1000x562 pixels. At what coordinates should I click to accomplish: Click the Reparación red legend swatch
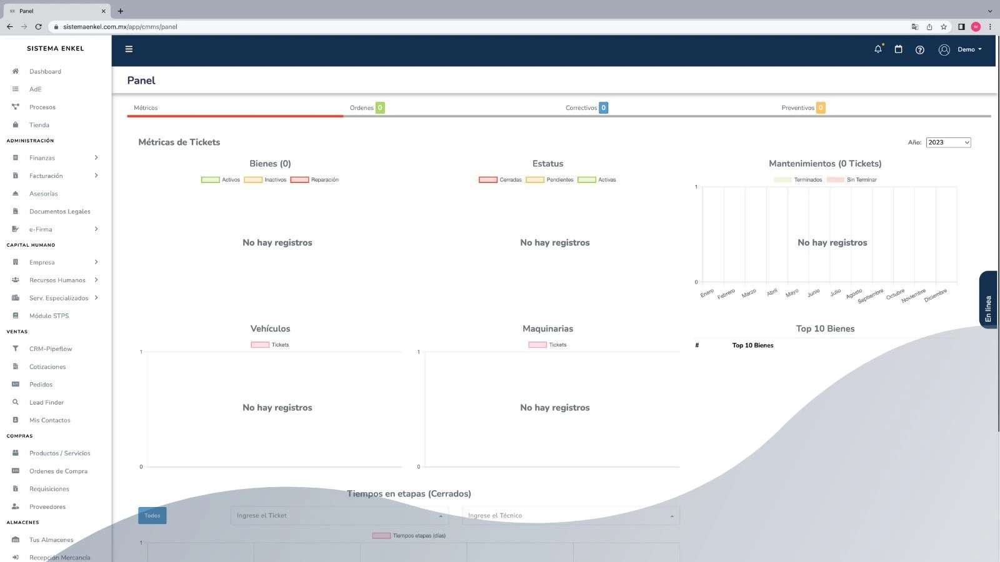point(299,180)
